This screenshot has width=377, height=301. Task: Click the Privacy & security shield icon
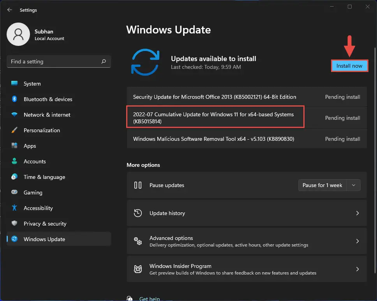point(14,224)
